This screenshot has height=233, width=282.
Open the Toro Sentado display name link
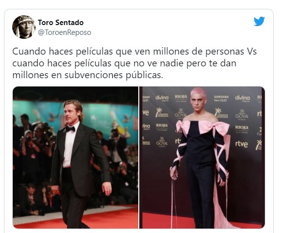coord(61,23)
